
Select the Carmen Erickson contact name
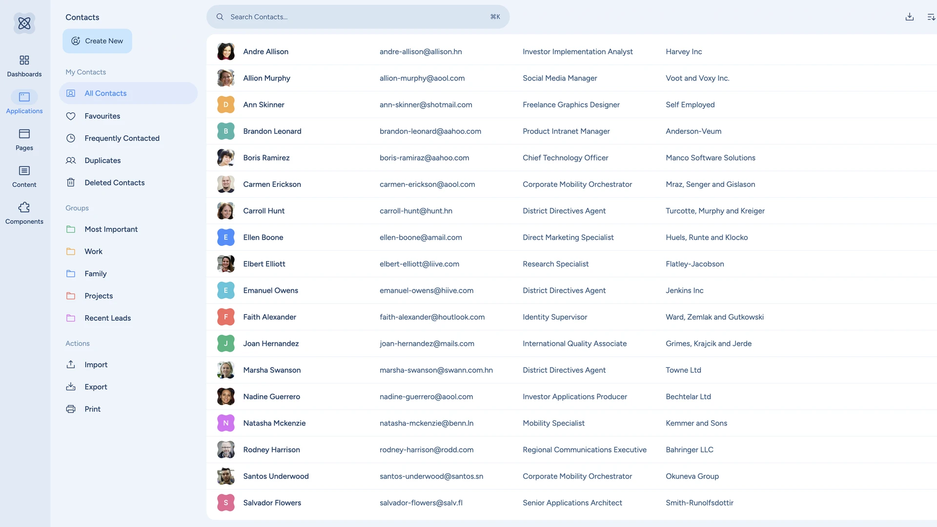(272, 184)
